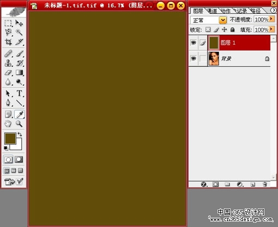Expand the 填充 fill percentage arrow
This screenshot has height=227, width=278.
pos(271,29)
